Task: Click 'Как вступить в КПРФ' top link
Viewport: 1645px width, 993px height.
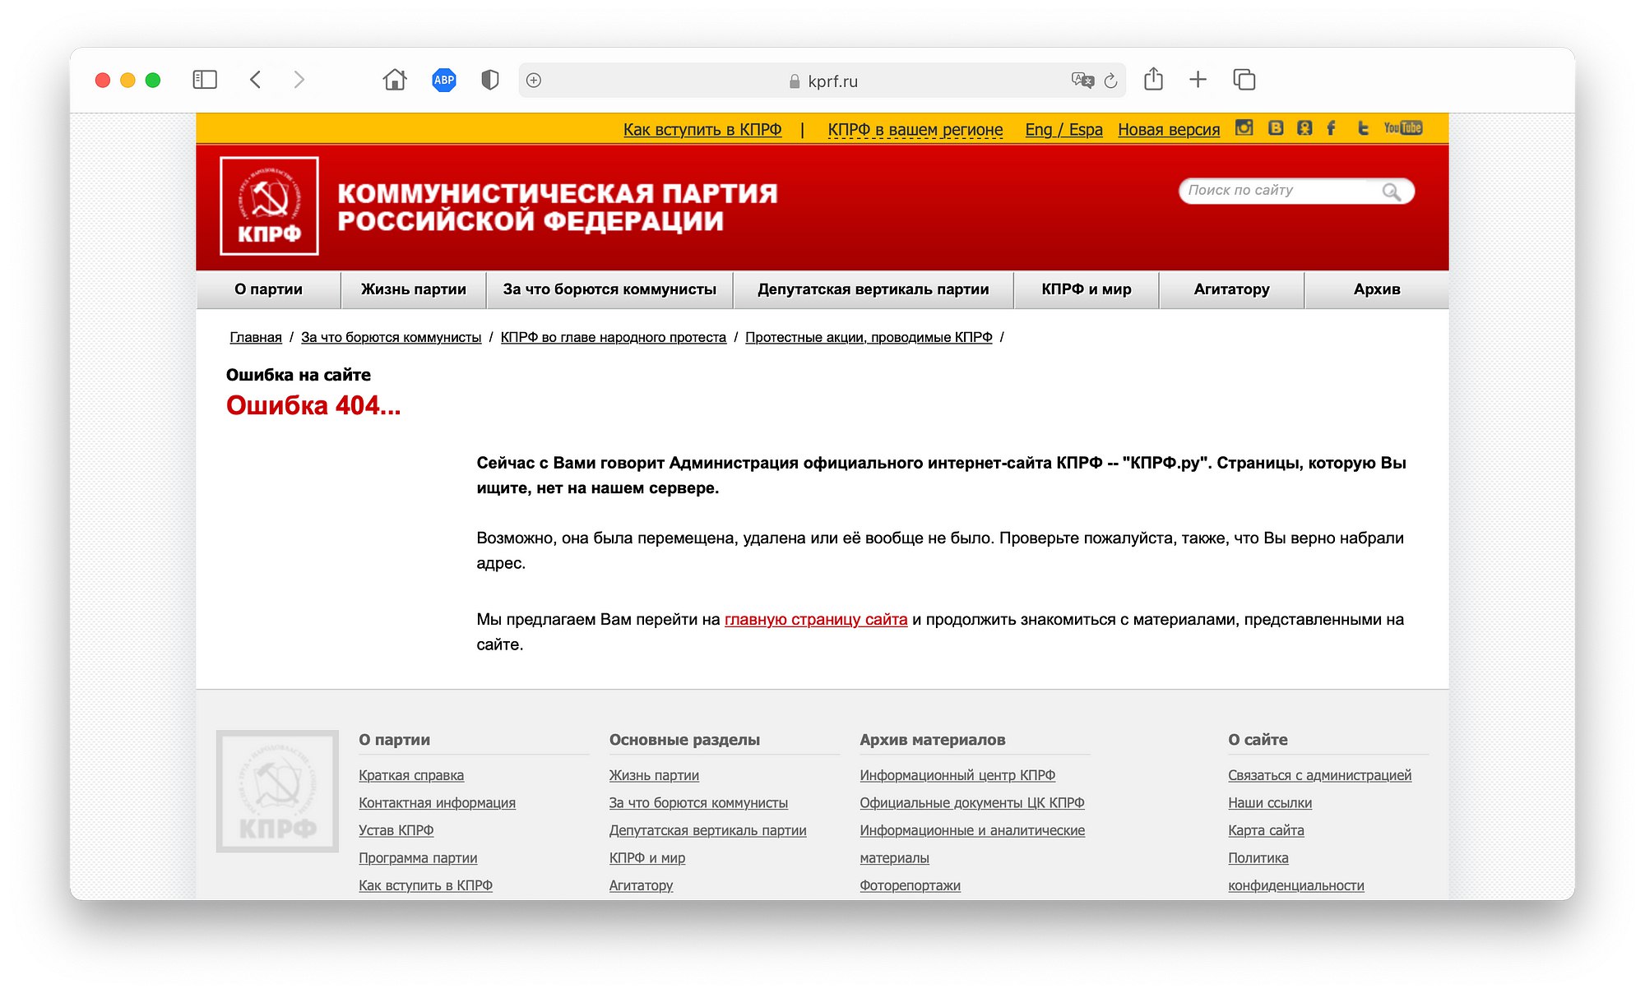Action: point(702,130)
